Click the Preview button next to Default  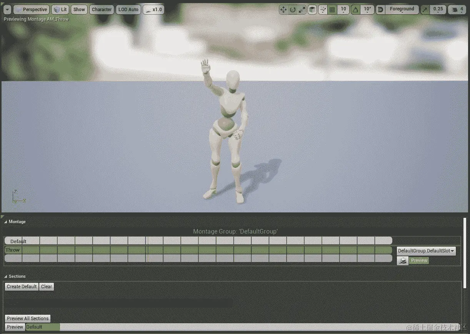[15, 327]
